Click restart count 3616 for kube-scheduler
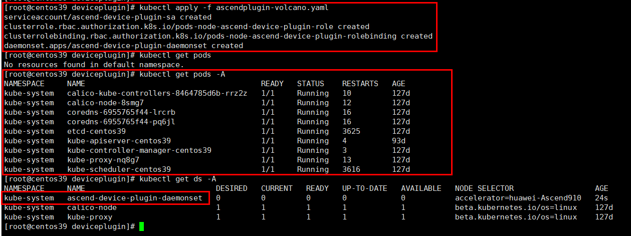631x236 pixels. click(x=351, y=169)
